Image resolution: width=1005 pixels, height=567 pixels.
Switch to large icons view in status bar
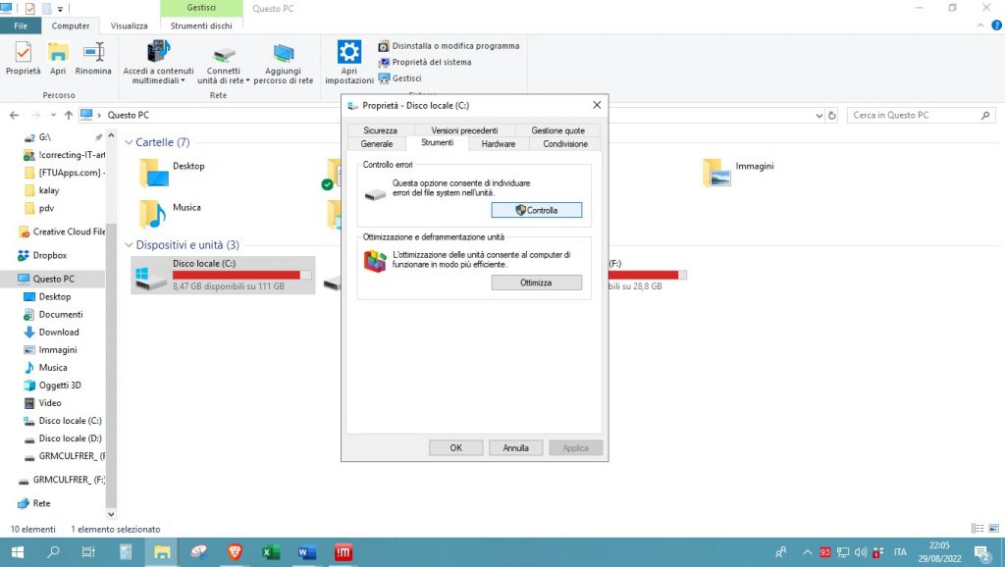click(991, 529)
